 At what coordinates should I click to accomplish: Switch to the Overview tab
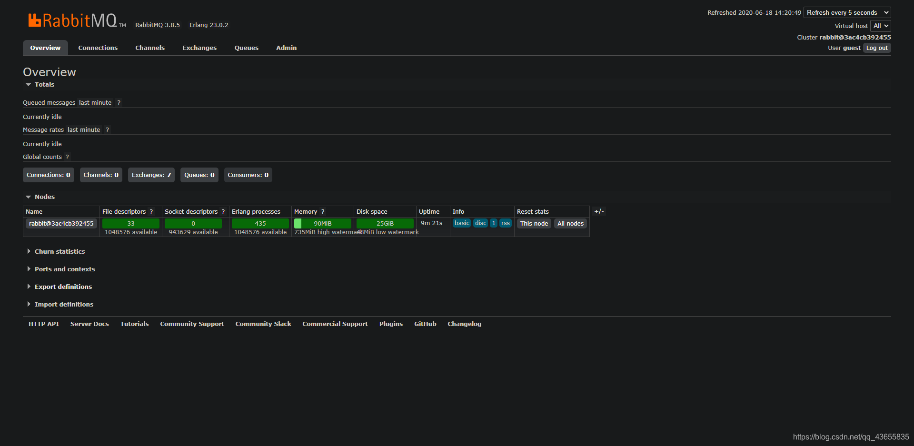pyautogui.click(x=45, y=48)
